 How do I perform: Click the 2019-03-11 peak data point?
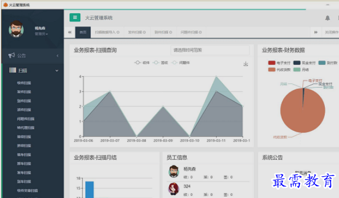coord(216,77)
